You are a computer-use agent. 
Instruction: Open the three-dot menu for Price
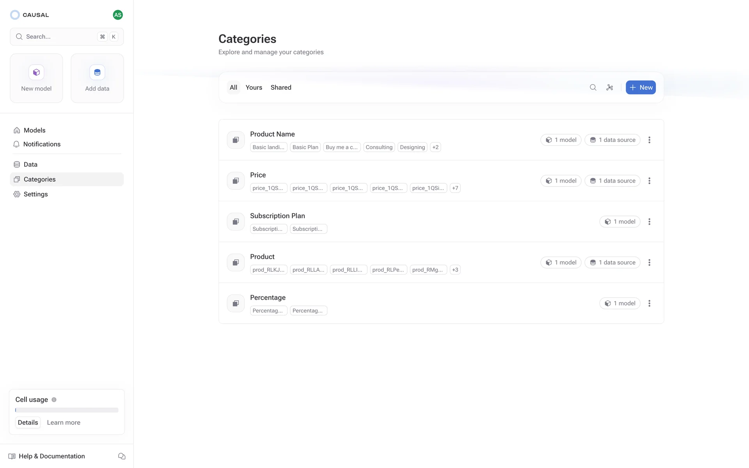[x=650, y=181]
